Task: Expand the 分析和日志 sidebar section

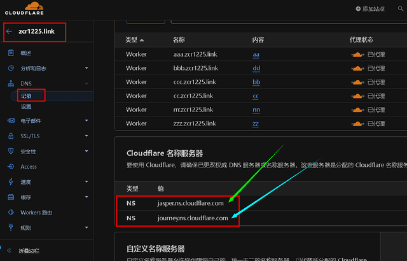Action: coord(86,68)
